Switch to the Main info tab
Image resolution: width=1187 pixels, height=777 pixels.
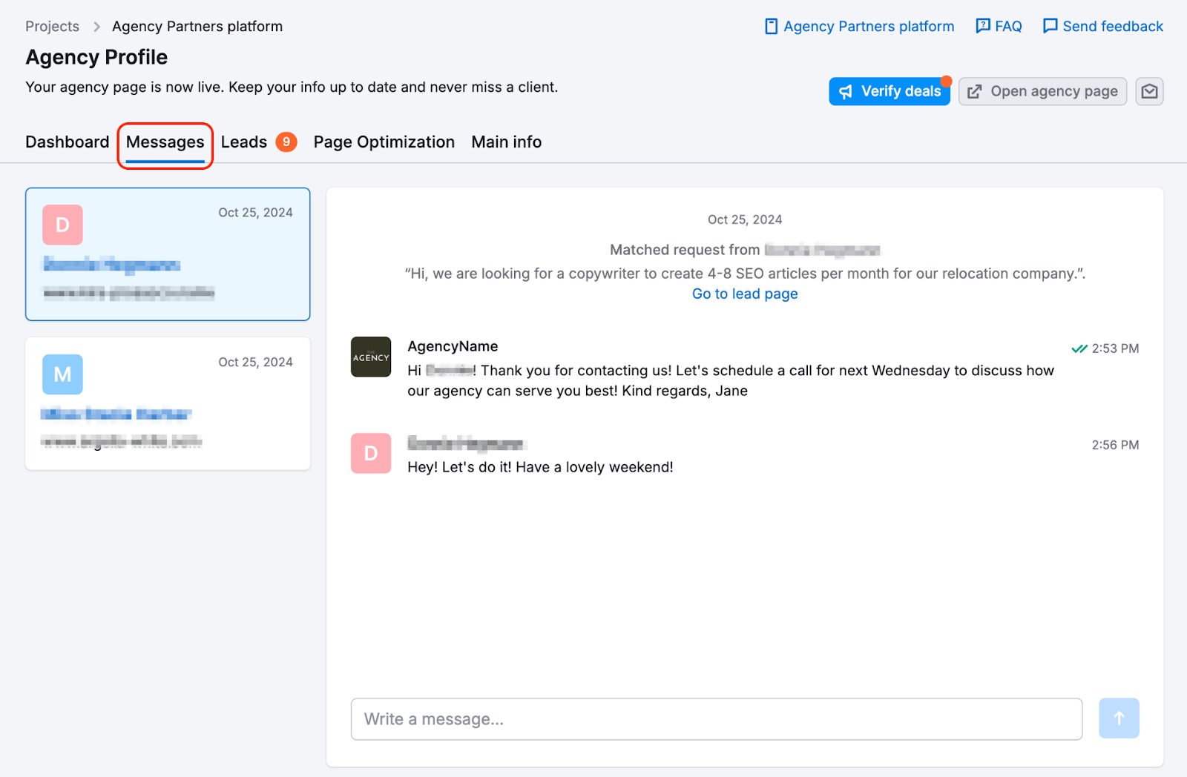(506, 142)
